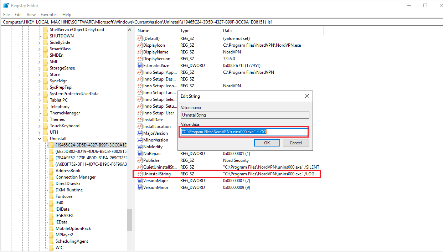Click the string icon beside Publisher value

pos(140,160)
